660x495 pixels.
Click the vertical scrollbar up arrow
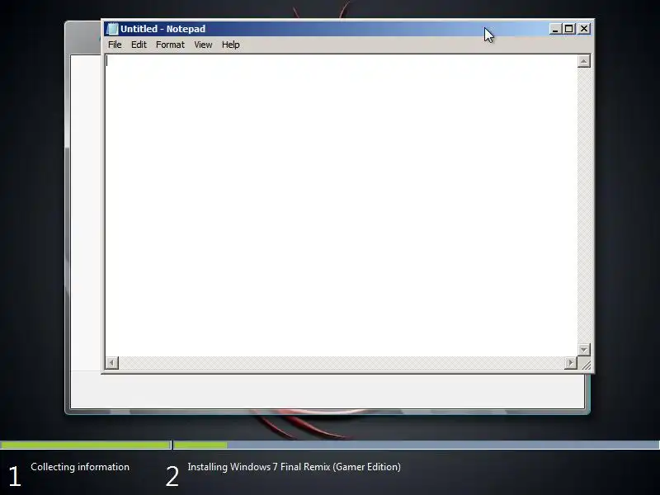(x=584, y=61)
